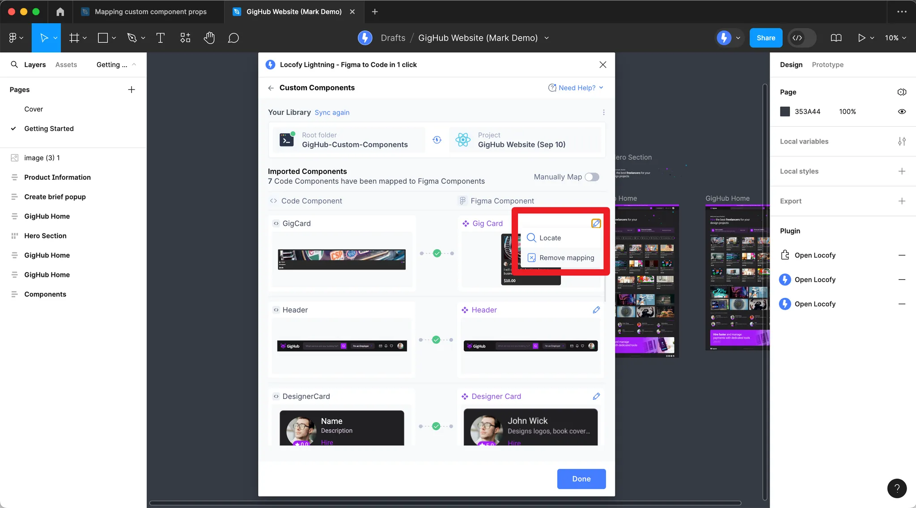Select the Hero Section layer
Screen dimensions: 916x508
click(x=45, y=236)
